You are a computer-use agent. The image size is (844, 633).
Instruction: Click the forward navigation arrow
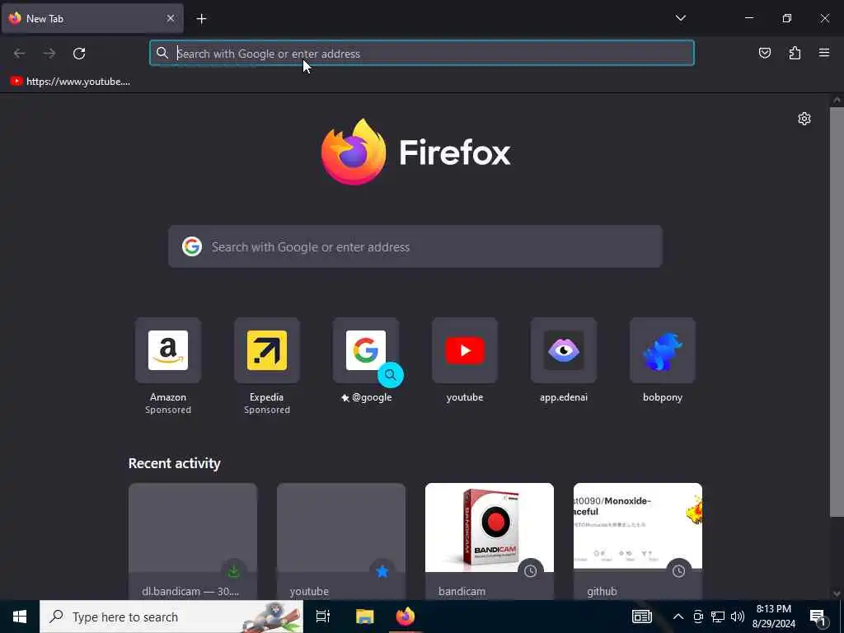(x=49, y=54)
